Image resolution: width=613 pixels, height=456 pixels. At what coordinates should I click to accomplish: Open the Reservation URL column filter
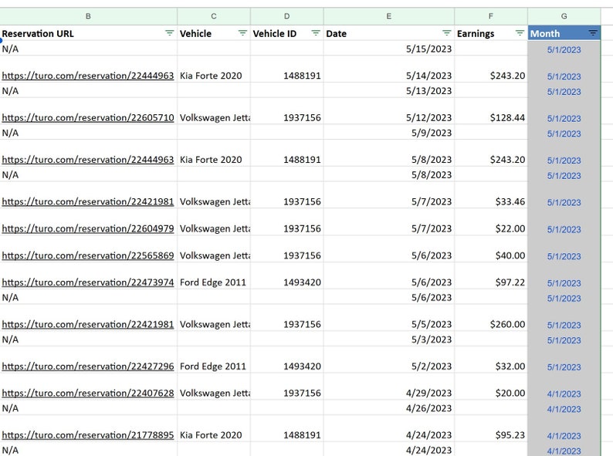click(169, 33)
